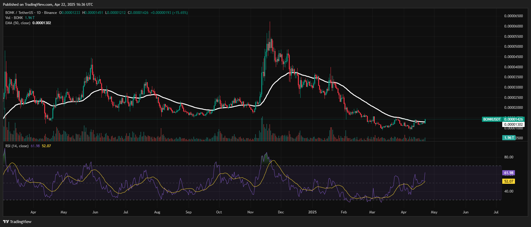
Task: Click the yellow 52.07 RSI average tag
Action: [x=509, y=181]
